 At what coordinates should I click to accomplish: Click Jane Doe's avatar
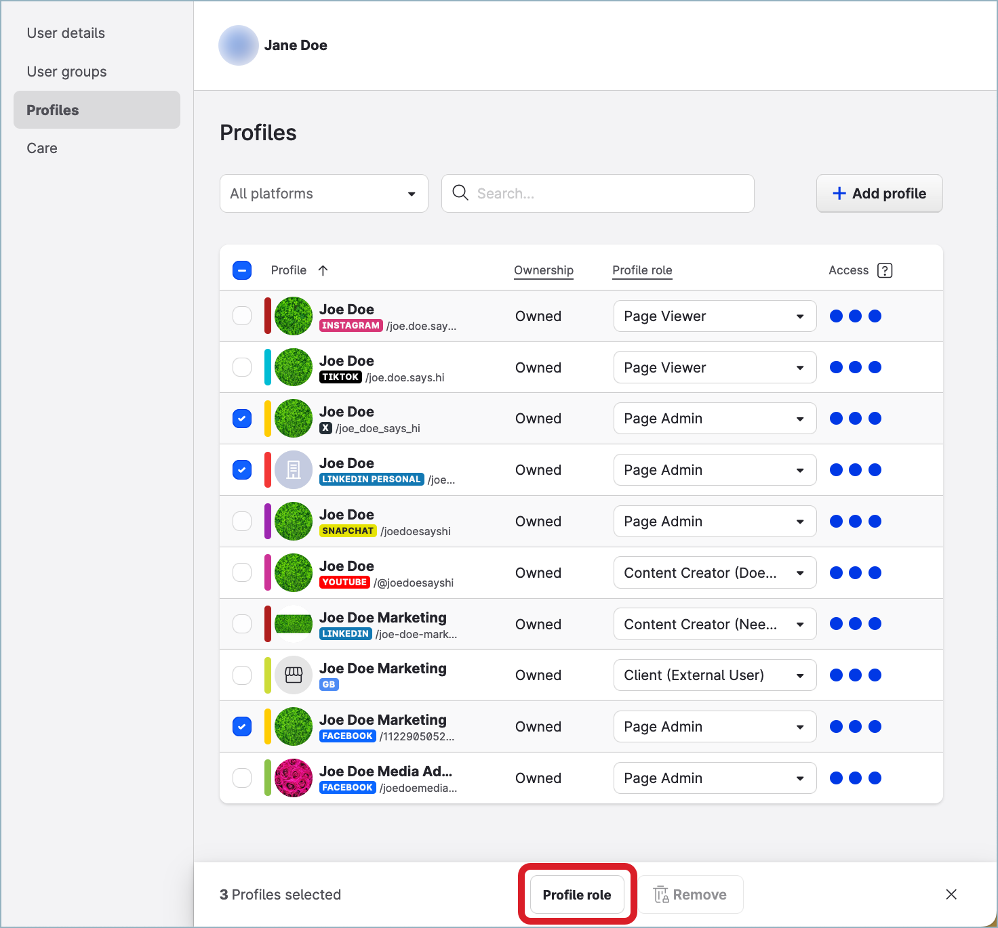[x=239, y=45]
